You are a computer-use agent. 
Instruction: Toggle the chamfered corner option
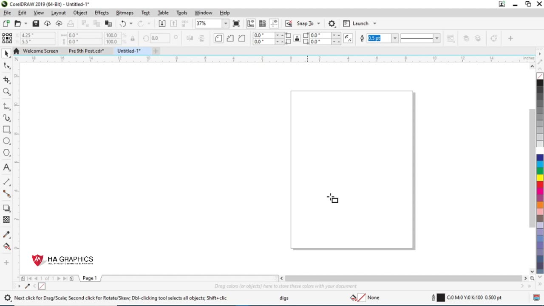tap(242, 38)
